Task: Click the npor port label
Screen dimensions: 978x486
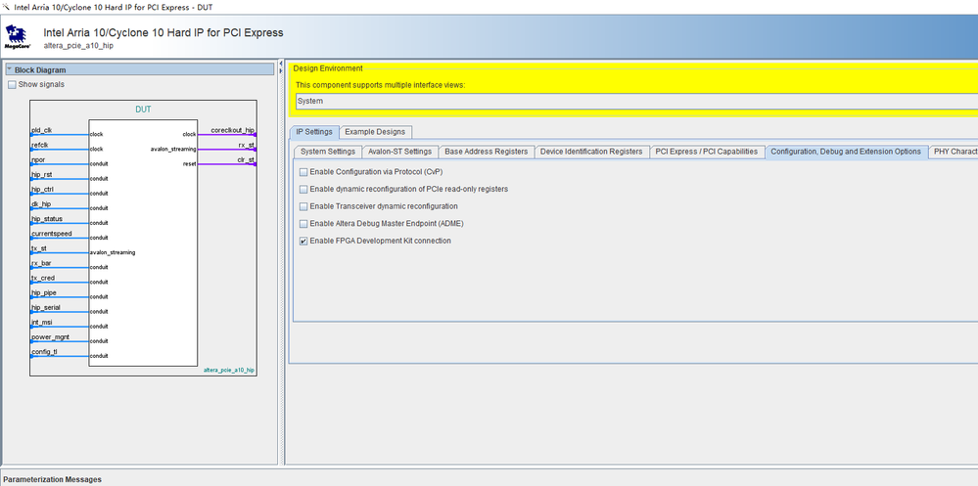Action: tap(38, 160)
